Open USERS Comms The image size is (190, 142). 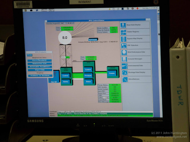pos(112,73)
